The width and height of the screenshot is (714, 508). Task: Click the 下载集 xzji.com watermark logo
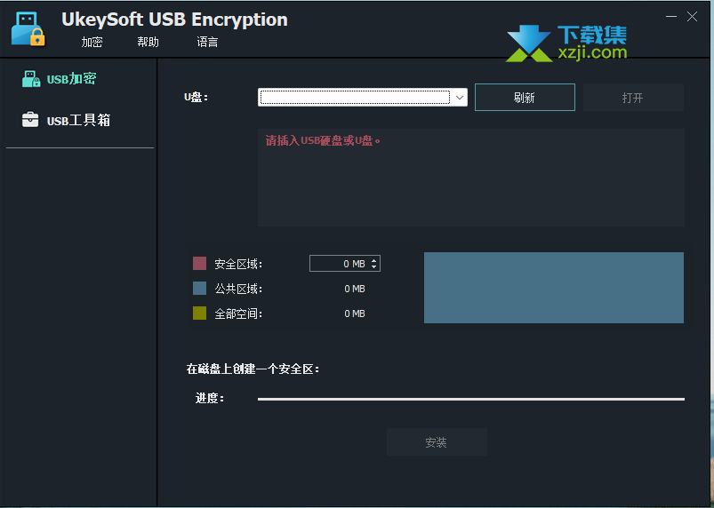567,44
